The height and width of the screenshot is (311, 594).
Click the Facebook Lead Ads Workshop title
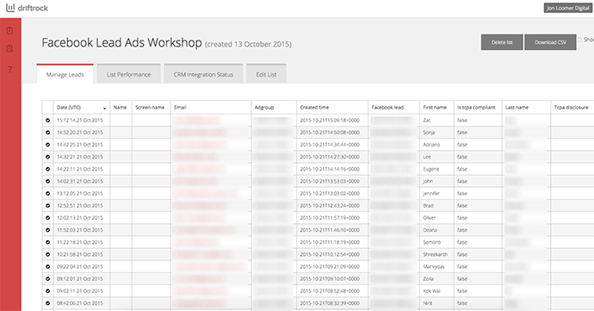[x=121, y=42]
